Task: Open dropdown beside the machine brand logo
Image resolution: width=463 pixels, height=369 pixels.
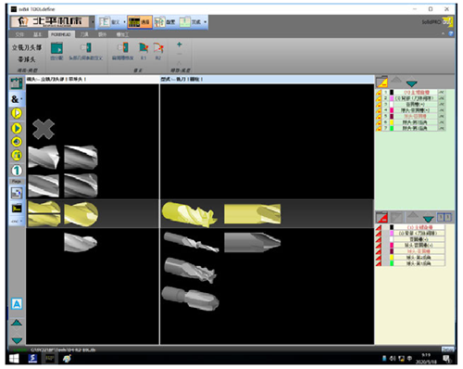Action: point(93,22)
